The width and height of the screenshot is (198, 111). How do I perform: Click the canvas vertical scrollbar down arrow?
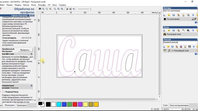coord(160,97)
